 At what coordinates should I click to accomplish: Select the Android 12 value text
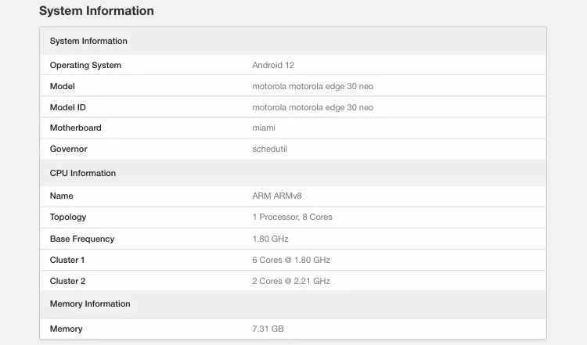click(273, 65)
